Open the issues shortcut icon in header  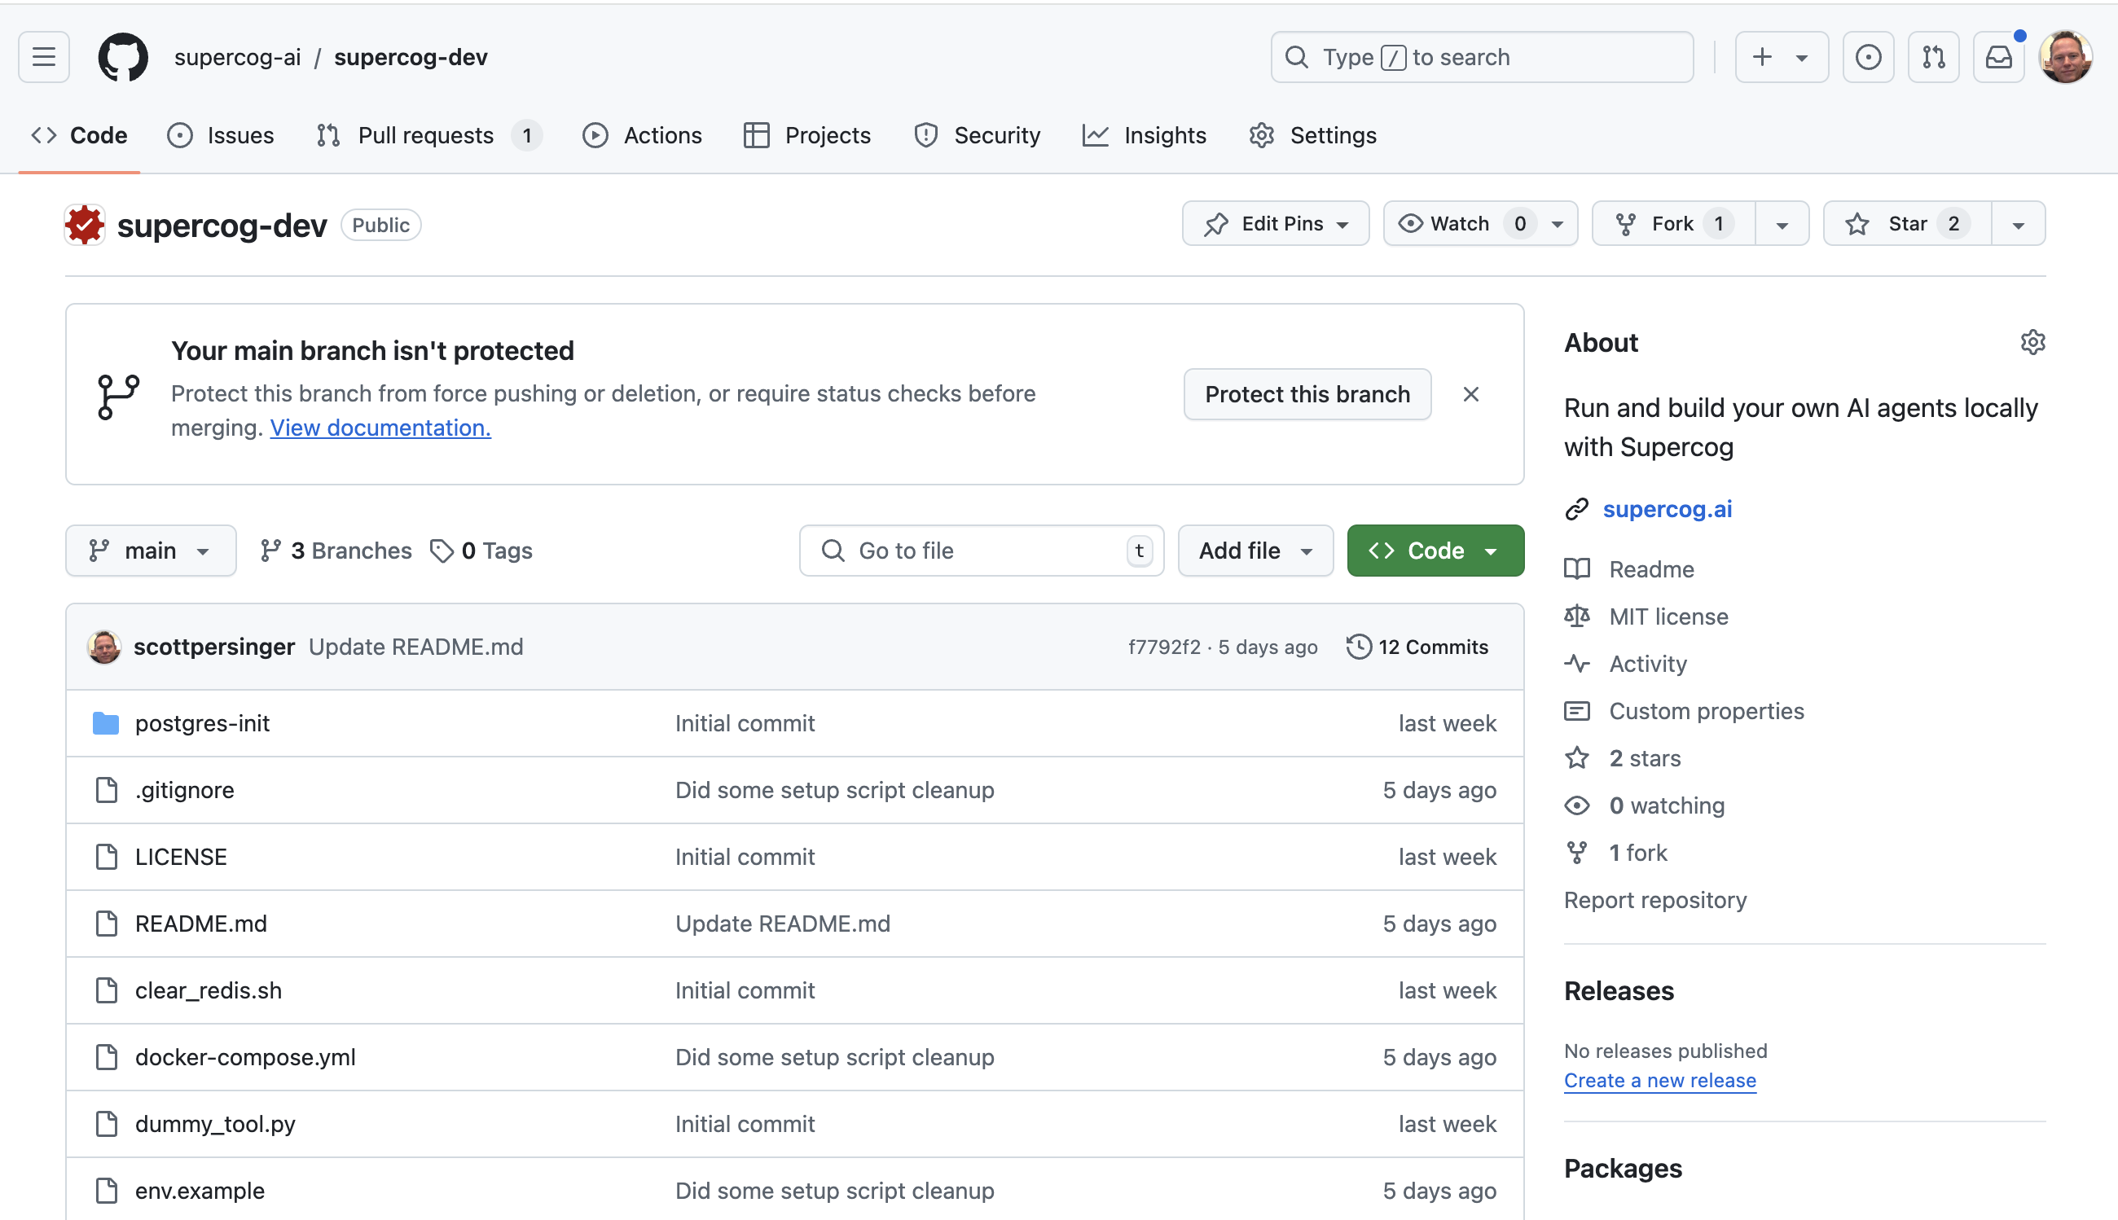[x=1867, y=57]
